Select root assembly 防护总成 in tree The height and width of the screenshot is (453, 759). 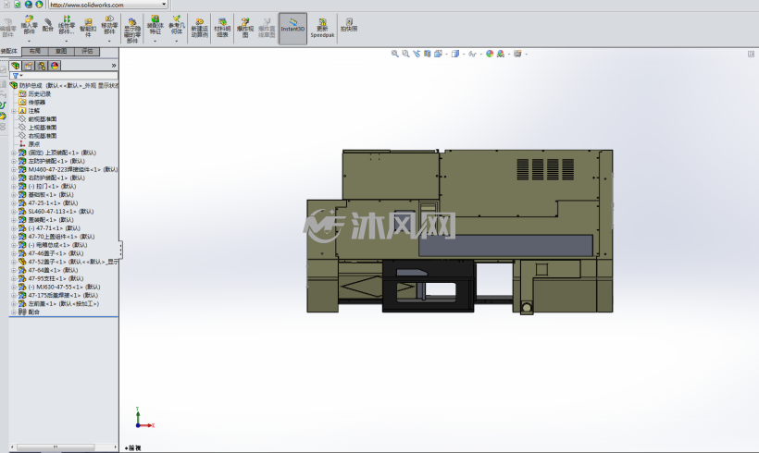pos(64,86)
